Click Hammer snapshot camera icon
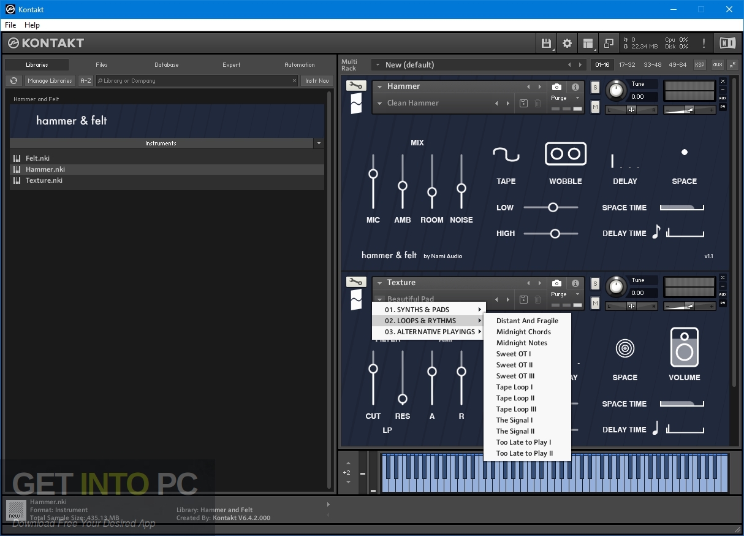 pyautogui.click(x=556, y=87)
